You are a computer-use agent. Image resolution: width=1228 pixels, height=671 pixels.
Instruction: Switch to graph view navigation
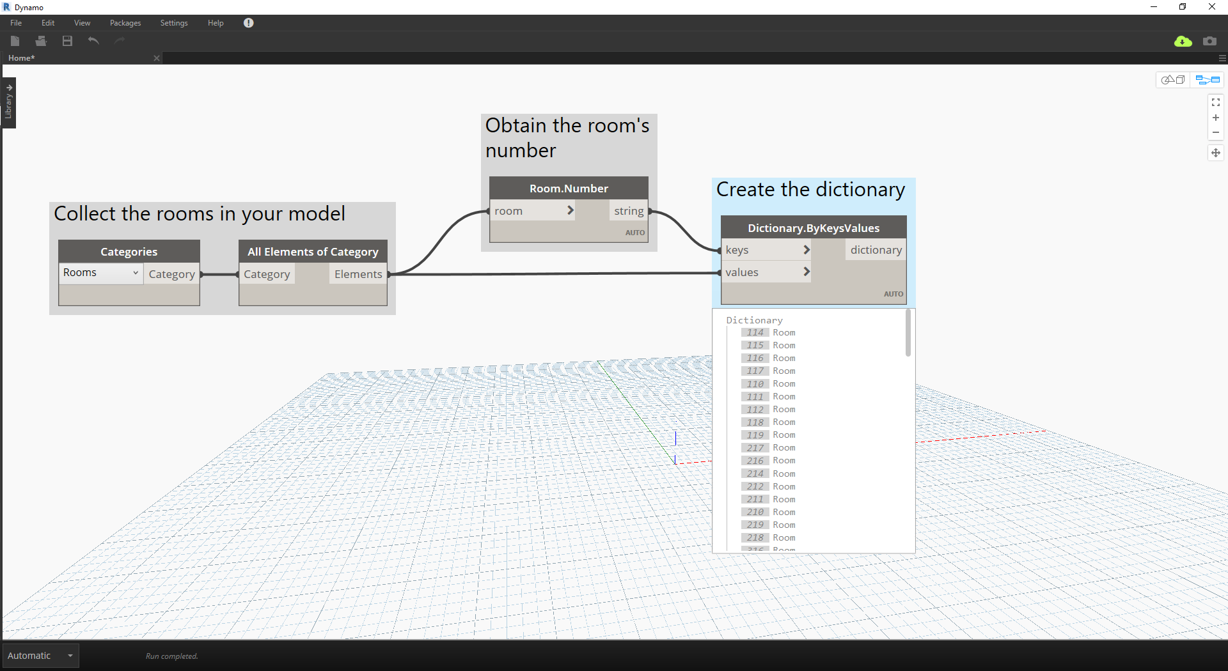point(1208,80)
